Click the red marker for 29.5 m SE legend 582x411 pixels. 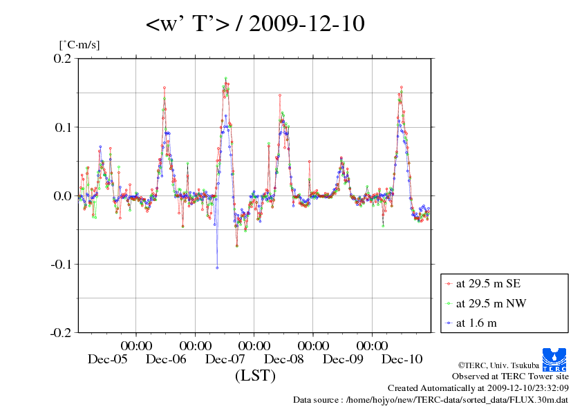pyautogui.click(x=449, y=284)
